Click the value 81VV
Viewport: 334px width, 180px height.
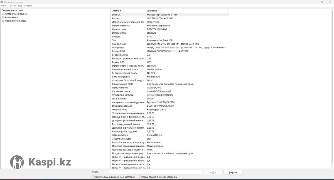click(150, 37)
